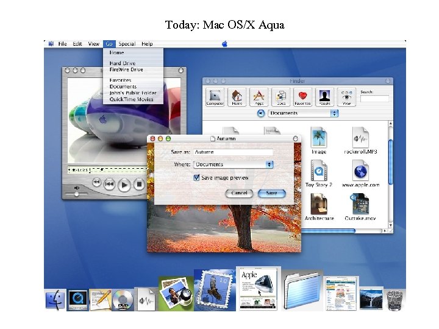Open the DVD disc icon in the Dock
This screenshot has width=439, height=329.
point(123,300)
